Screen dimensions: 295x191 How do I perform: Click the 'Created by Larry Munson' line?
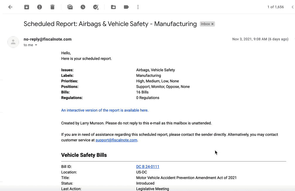137,123
